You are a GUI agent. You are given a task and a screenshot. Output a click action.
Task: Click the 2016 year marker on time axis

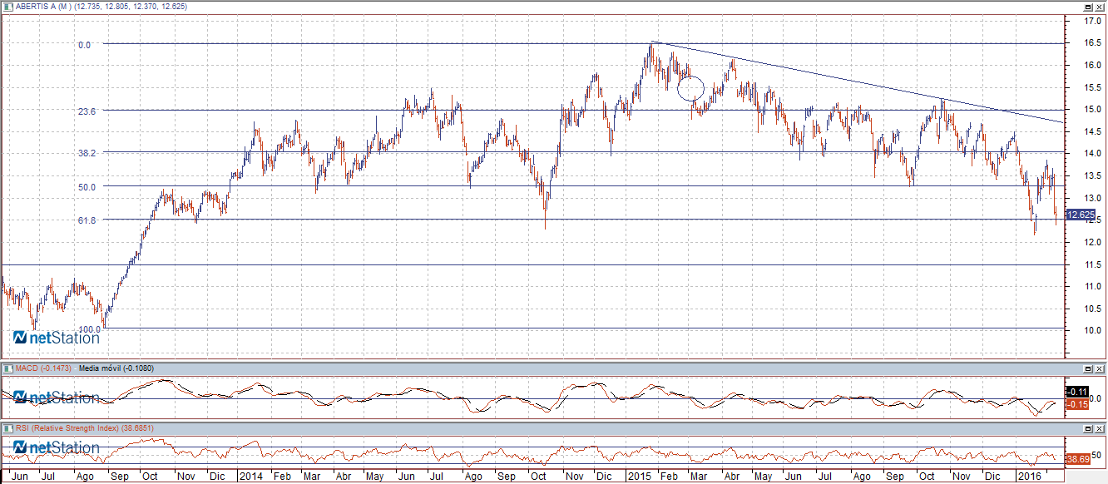point(1028,477)
